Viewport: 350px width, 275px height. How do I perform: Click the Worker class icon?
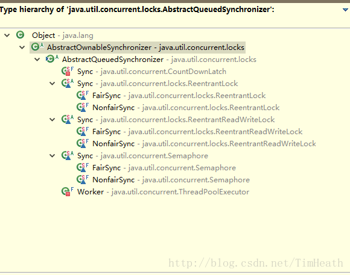click(x=68, y=191)
